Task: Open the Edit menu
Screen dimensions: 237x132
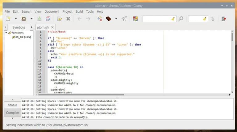Action: [15, 11]
